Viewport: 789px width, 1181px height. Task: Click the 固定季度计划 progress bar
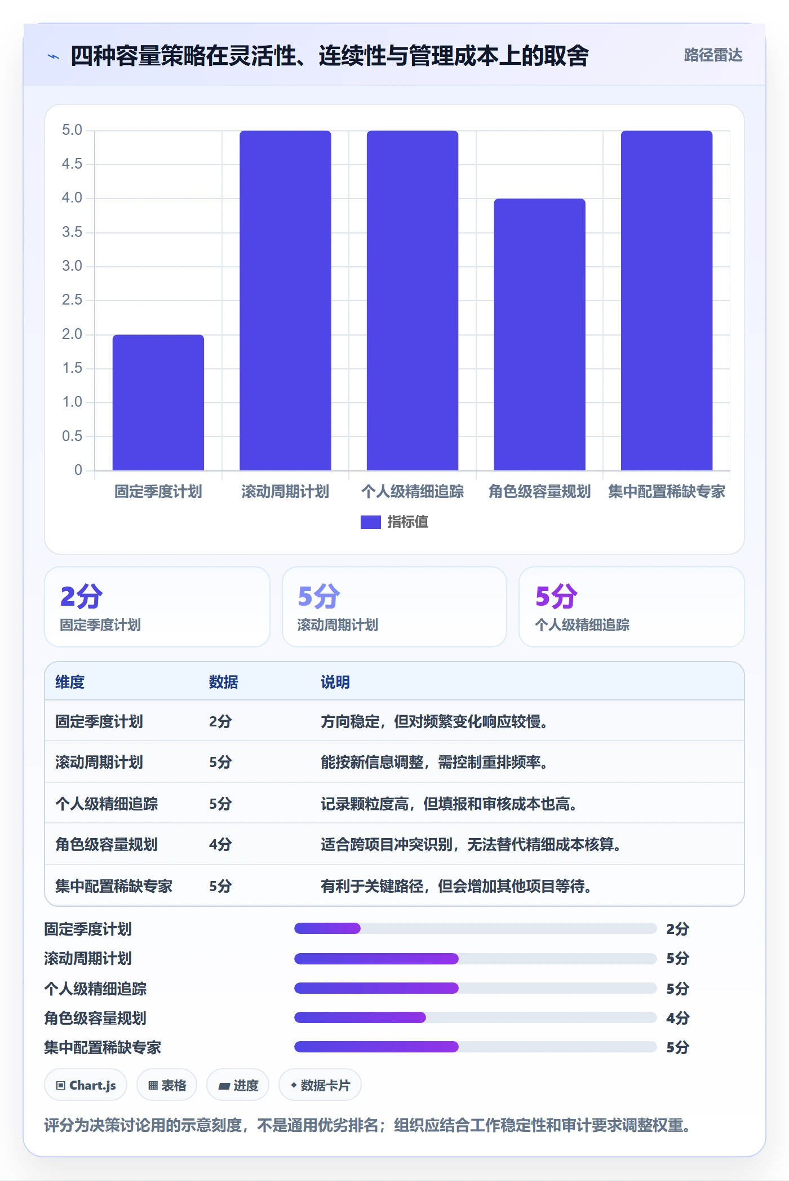476,928
